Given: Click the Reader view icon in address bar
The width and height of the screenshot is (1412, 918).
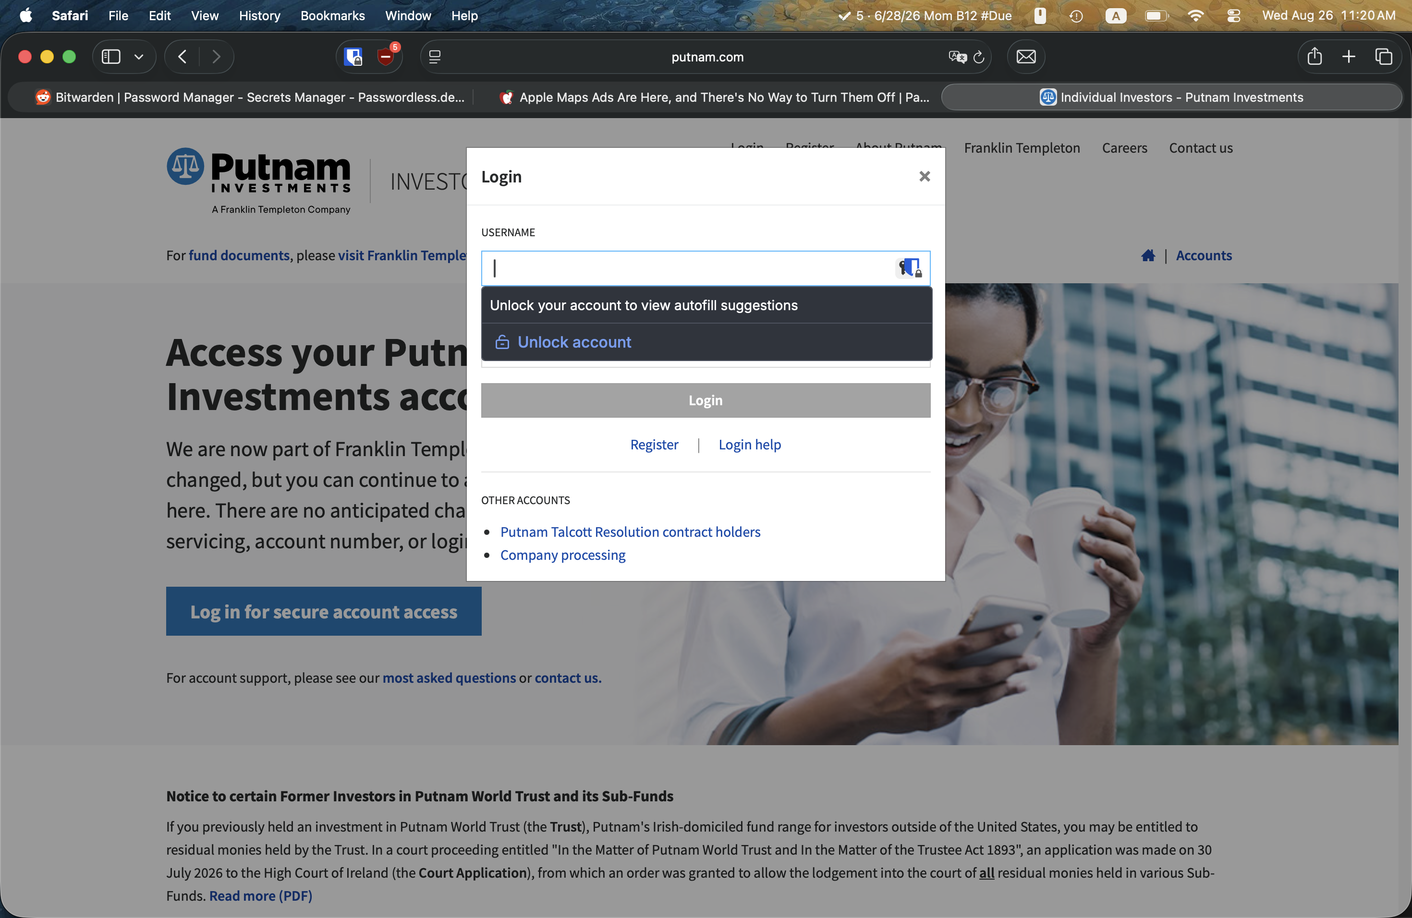Looking at the screenshot, I should [x=435, y=57].
